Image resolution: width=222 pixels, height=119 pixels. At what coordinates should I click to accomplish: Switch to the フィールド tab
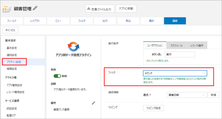click(12, 21)
